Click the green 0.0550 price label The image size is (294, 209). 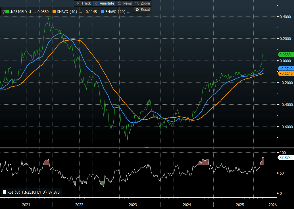285,55
